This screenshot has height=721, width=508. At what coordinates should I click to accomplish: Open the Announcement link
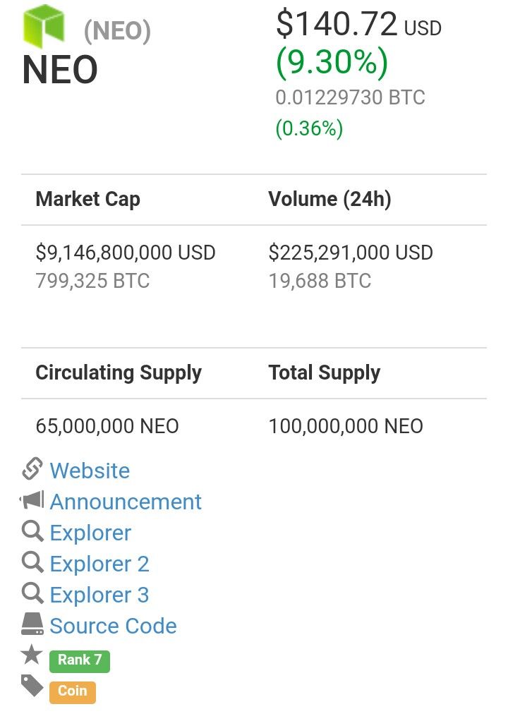[126, 502]
